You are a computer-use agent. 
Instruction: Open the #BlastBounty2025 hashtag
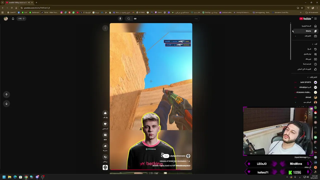click(x=183, y=166)
